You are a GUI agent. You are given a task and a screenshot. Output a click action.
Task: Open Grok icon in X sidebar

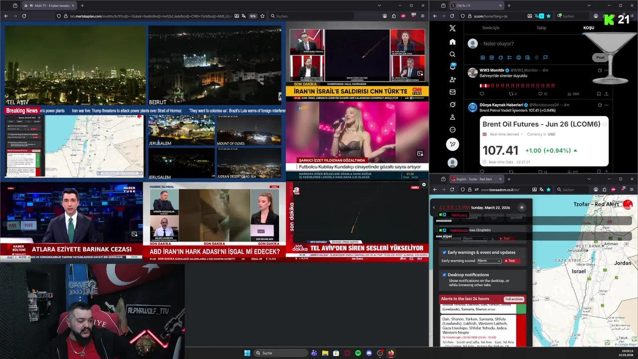(x=453, y=105)
